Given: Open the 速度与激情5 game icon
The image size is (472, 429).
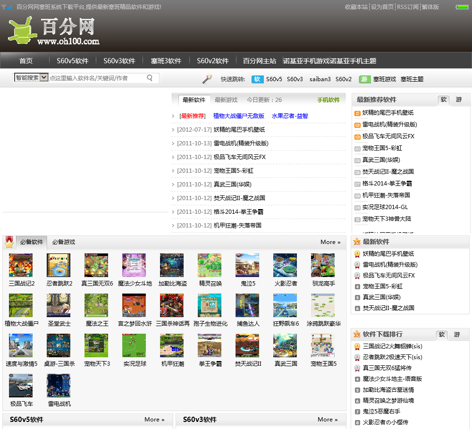Looking at the screenshot, I should click(21, 345).
